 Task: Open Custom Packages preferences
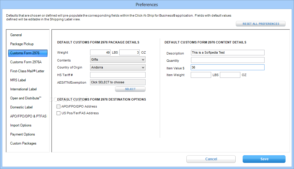pos(23,143)
